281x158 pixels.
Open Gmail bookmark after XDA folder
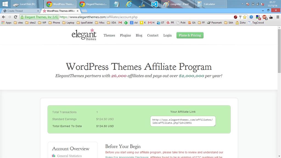[120, 23]
